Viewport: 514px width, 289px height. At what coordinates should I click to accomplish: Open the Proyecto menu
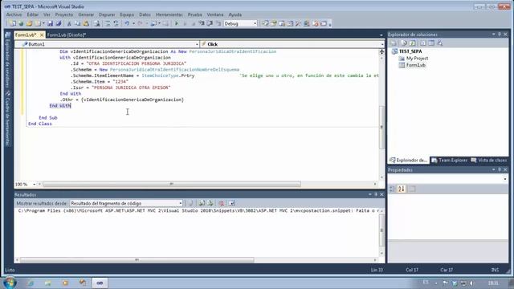pos(64,14)
